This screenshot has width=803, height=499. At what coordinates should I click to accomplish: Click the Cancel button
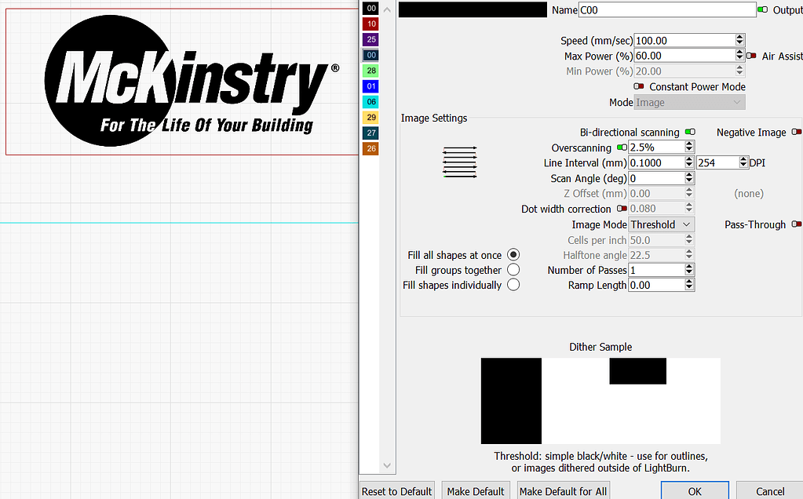click(x=768, y=490)
